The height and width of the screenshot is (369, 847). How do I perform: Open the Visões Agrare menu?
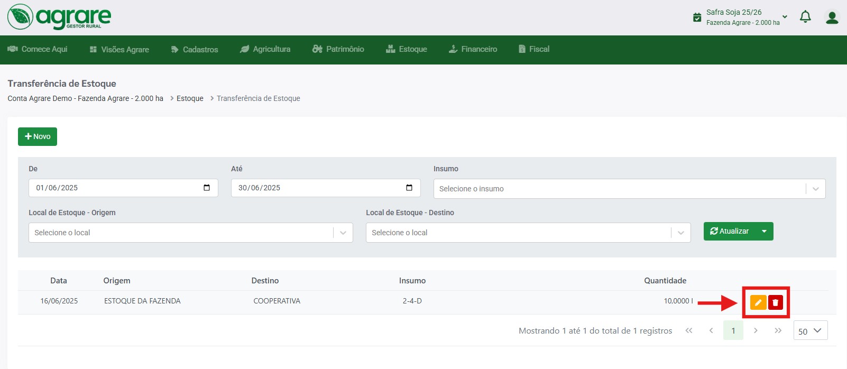[x=119, y=49]
